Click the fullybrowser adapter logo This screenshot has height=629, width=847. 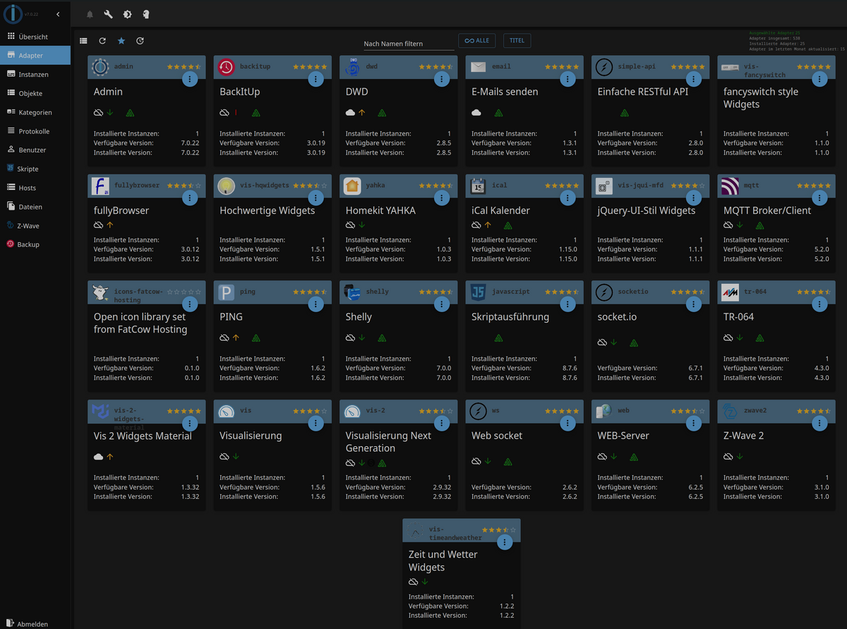[100, 186]
